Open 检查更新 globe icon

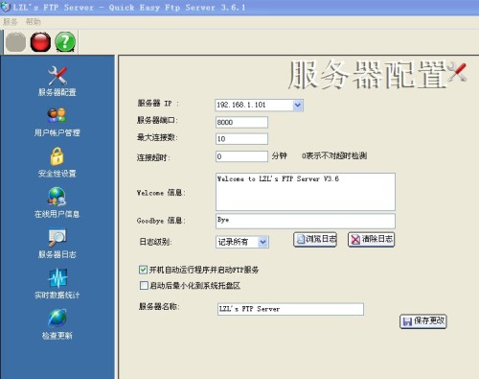point(57,319)
